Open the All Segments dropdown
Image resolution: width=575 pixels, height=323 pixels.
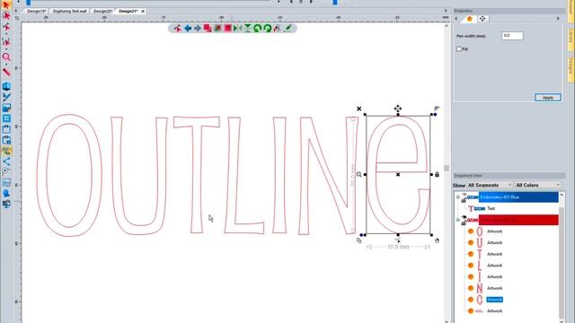[x=490, y=186]
